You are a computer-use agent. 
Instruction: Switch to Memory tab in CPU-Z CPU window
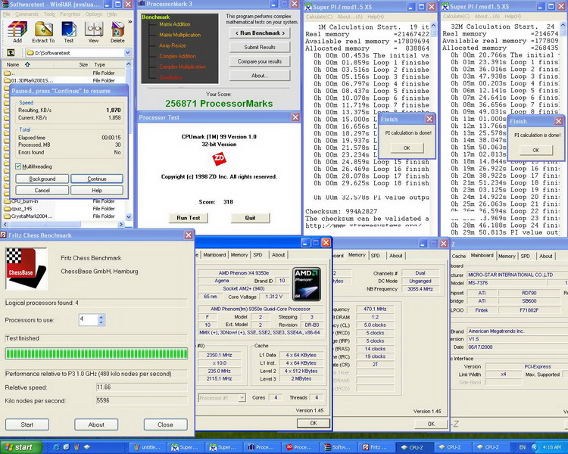tap(239, 255)
